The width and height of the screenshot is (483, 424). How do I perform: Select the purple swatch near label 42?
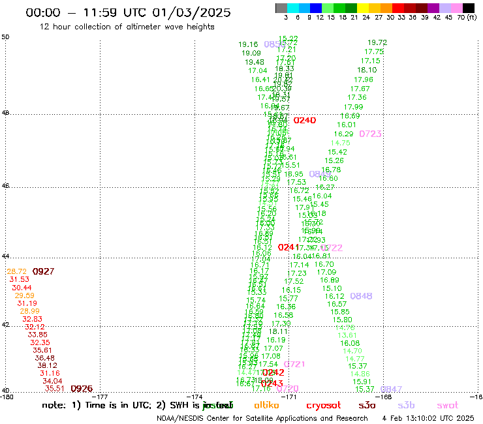pos(433,8)
